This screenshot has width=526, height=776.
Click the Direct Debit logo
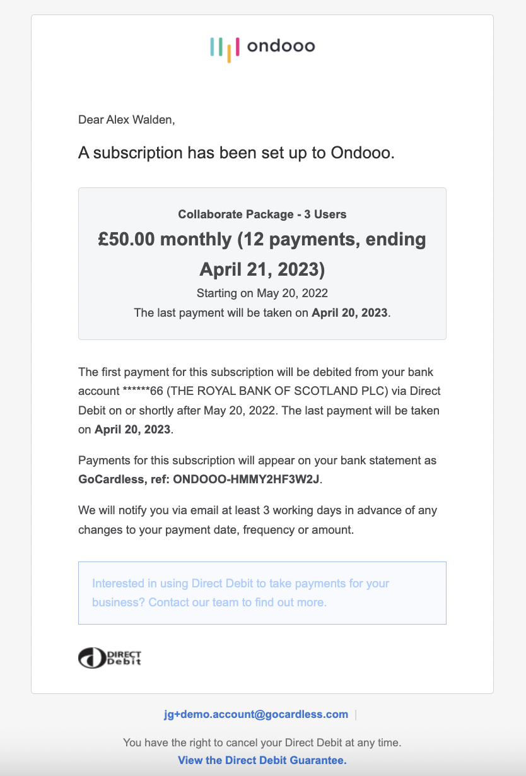pyautogui.click(x=110, y=658)
